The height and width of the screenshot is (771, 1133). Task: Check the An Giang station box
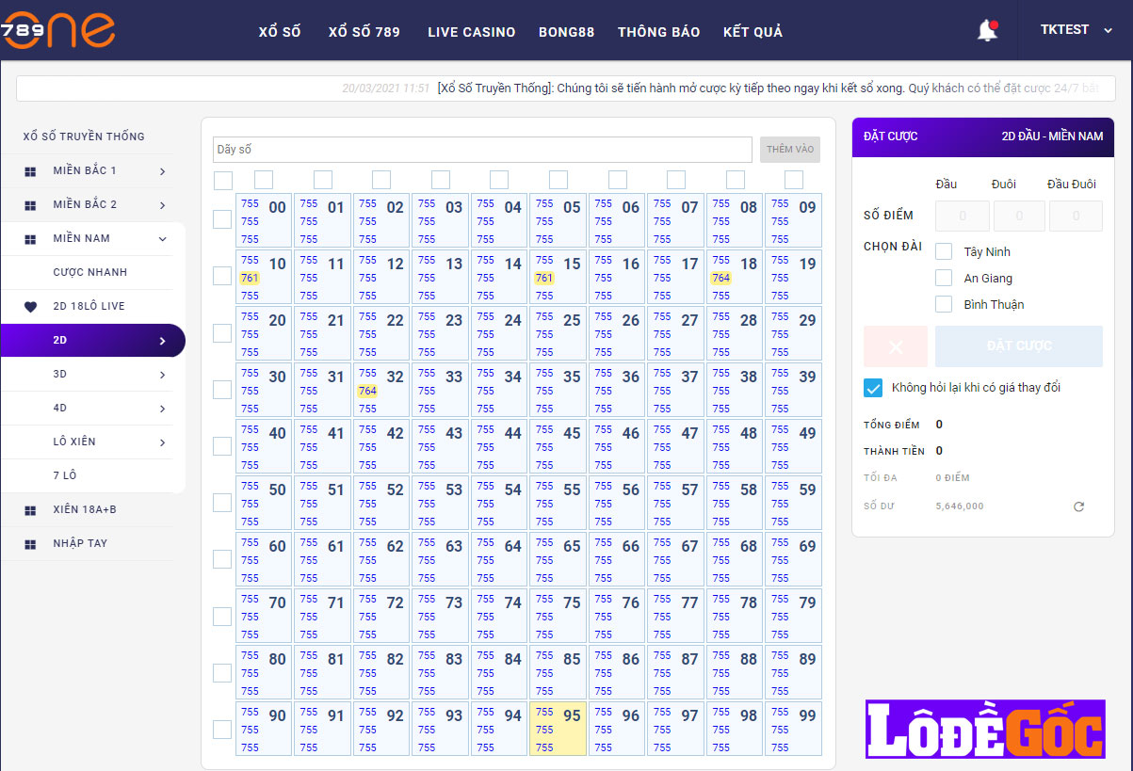tap(944, 278)
